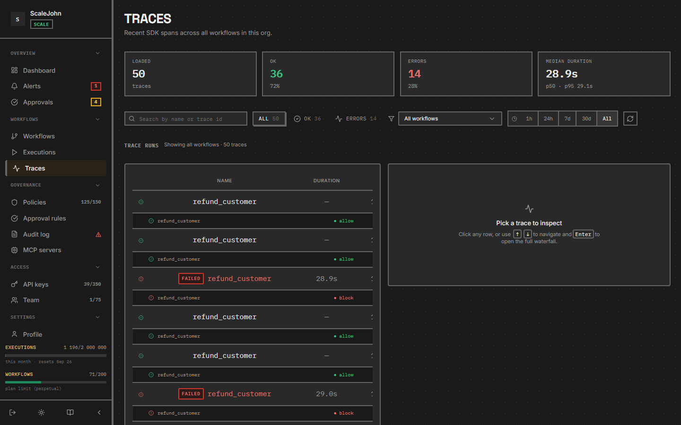This screenshot has height=425, width=681.
Task: Click the API keys key icon
Action: [15, 284]
